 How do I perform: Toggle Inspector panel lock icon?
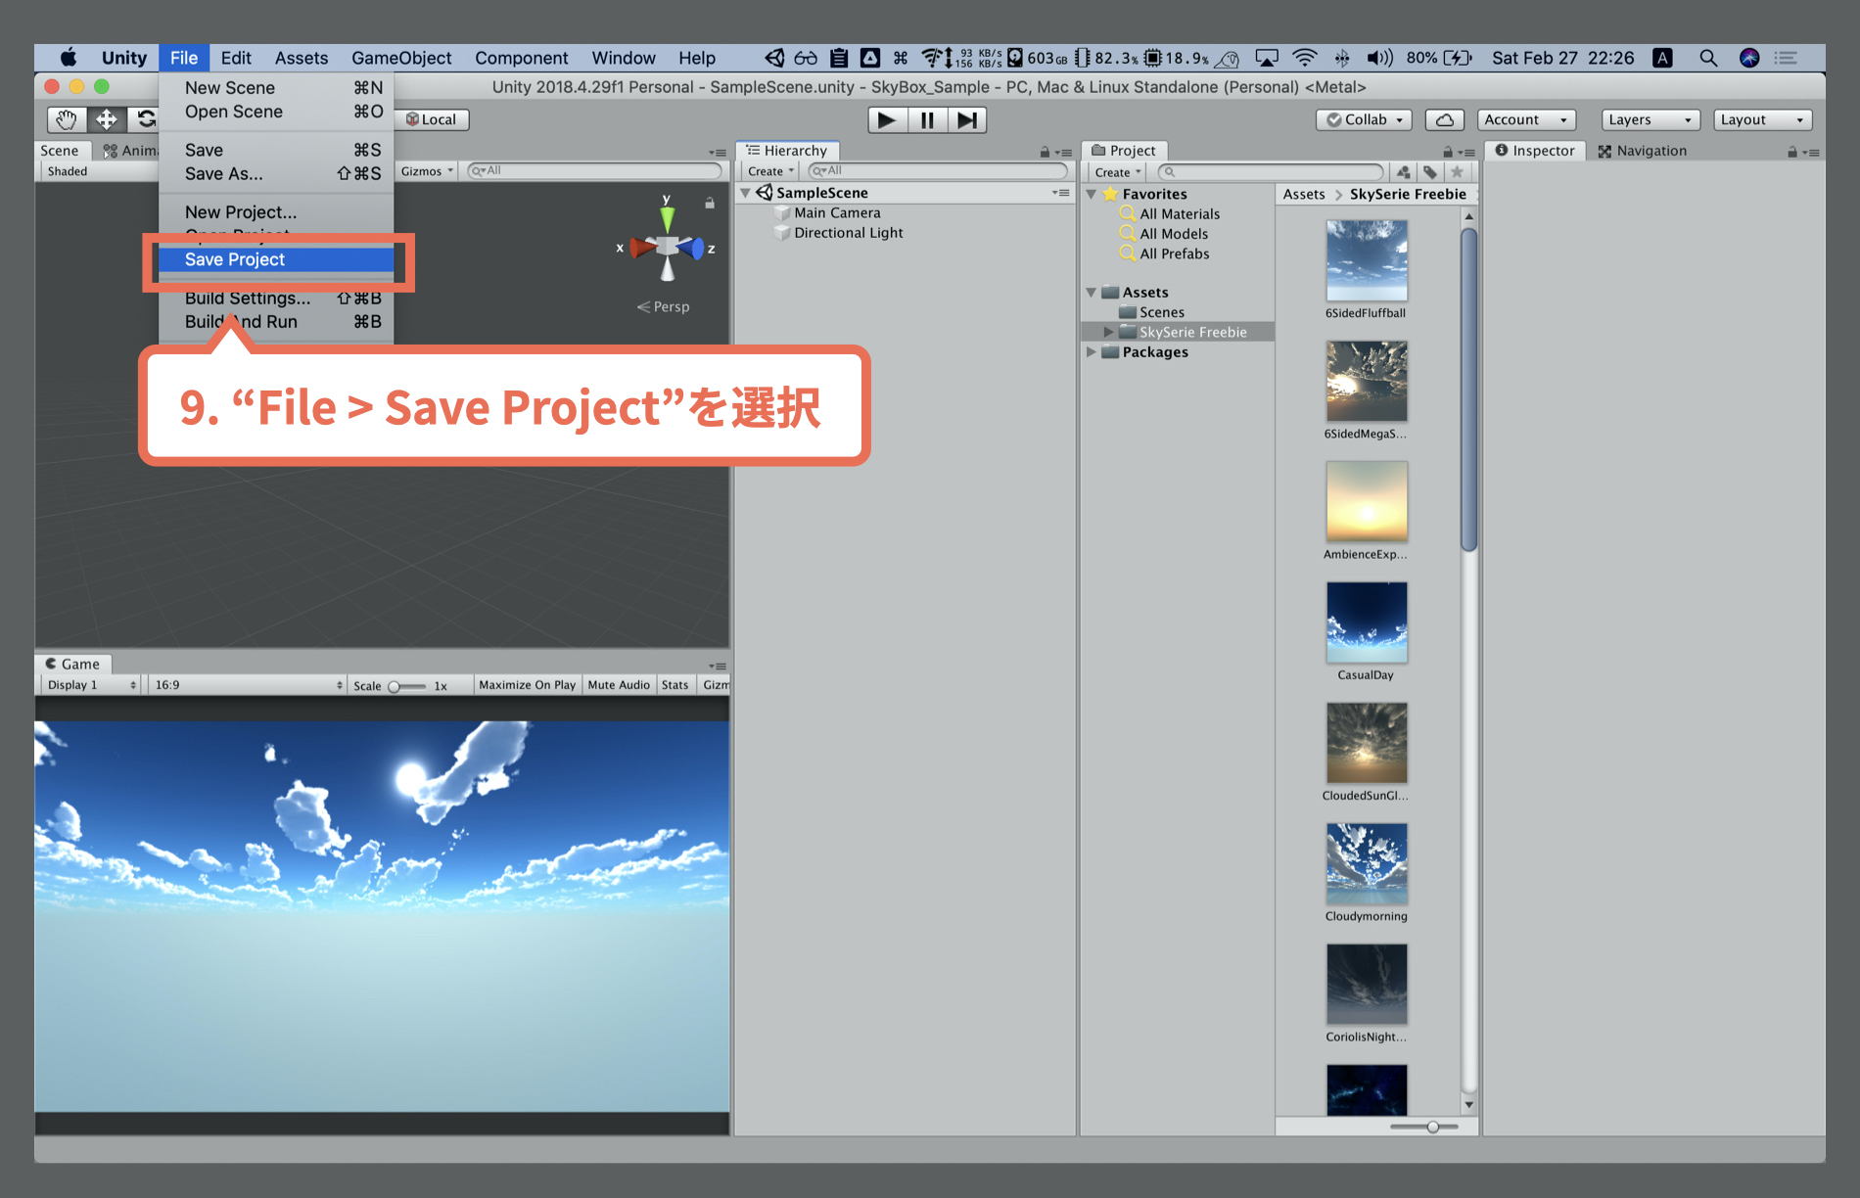click(1792, 152)
